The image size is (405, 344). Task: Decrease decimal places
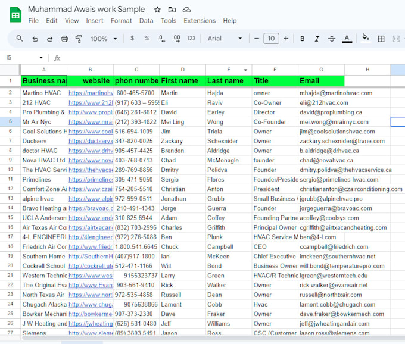point(161,39)
